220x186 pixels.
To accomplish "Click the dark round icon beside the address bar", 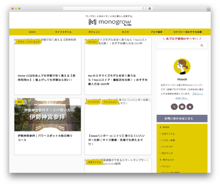I will [x=150, y=9].
